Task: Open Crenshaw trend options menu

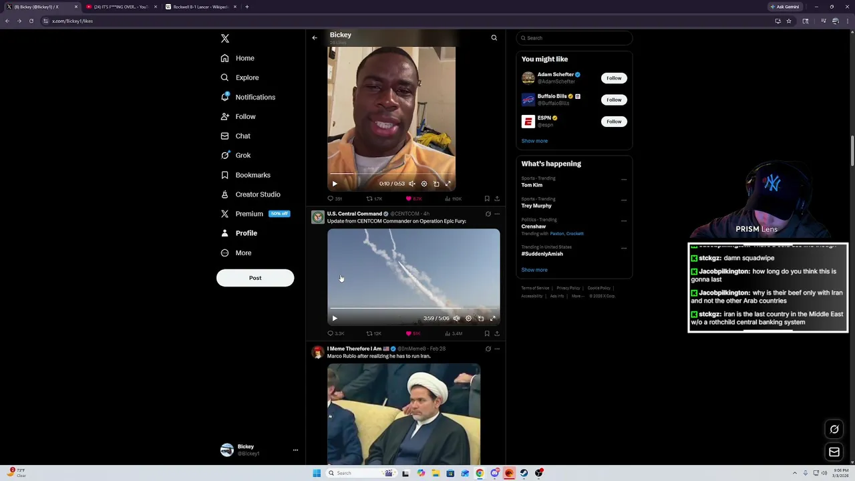Action: [624, 220]
